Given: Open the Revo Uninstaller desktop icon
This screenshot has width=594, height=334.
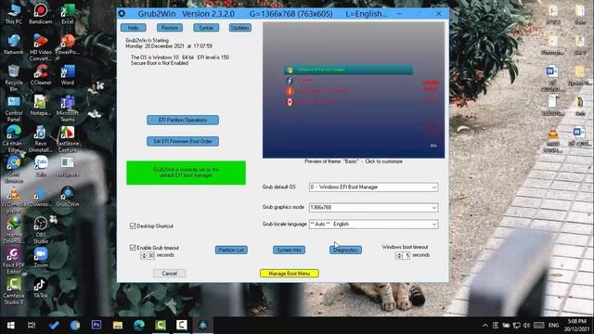Looking at the screenshot, I should click(41, 138).
